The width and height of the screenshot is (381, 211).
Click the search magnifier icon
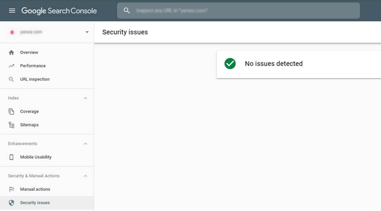click(127, 11)
